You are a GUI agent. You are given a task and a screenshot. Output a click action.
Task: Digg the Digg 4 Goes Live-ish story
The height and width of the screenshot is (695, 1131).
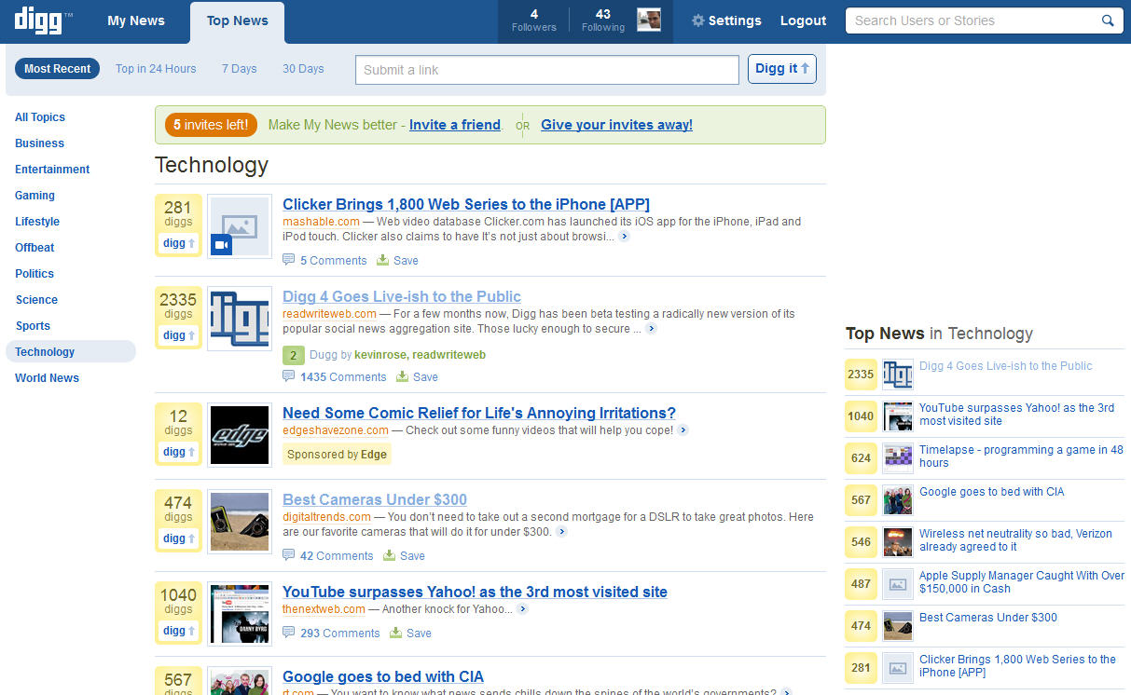pyautogui.click(x=178, y=335)
